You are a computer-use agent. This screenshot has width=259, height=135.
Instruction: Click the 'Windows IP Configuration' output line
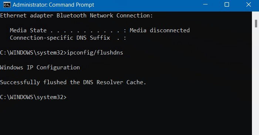tap(40, 67)
